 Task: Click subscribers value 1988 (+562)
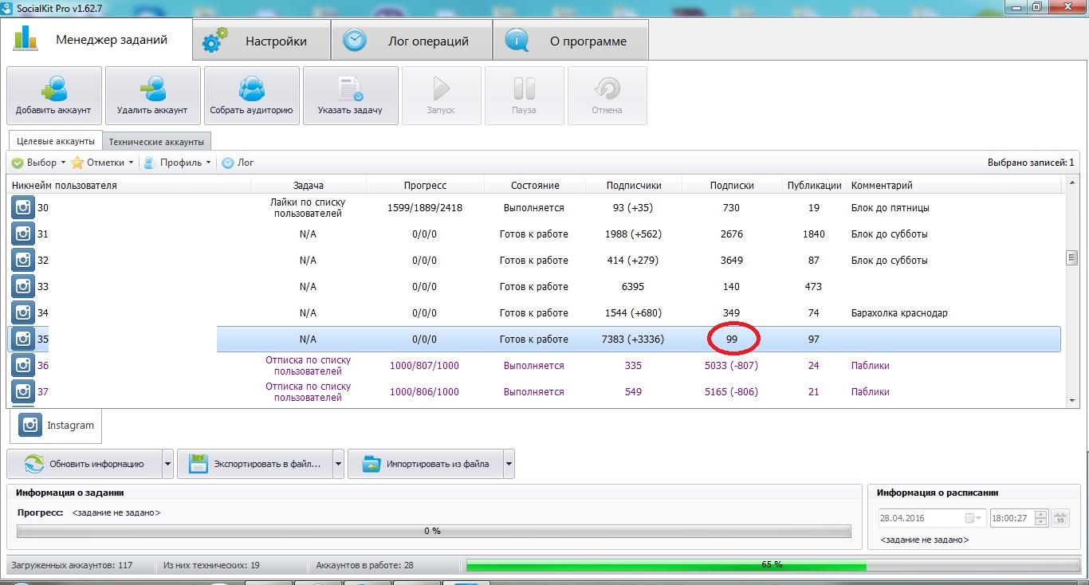pos(633,234)
